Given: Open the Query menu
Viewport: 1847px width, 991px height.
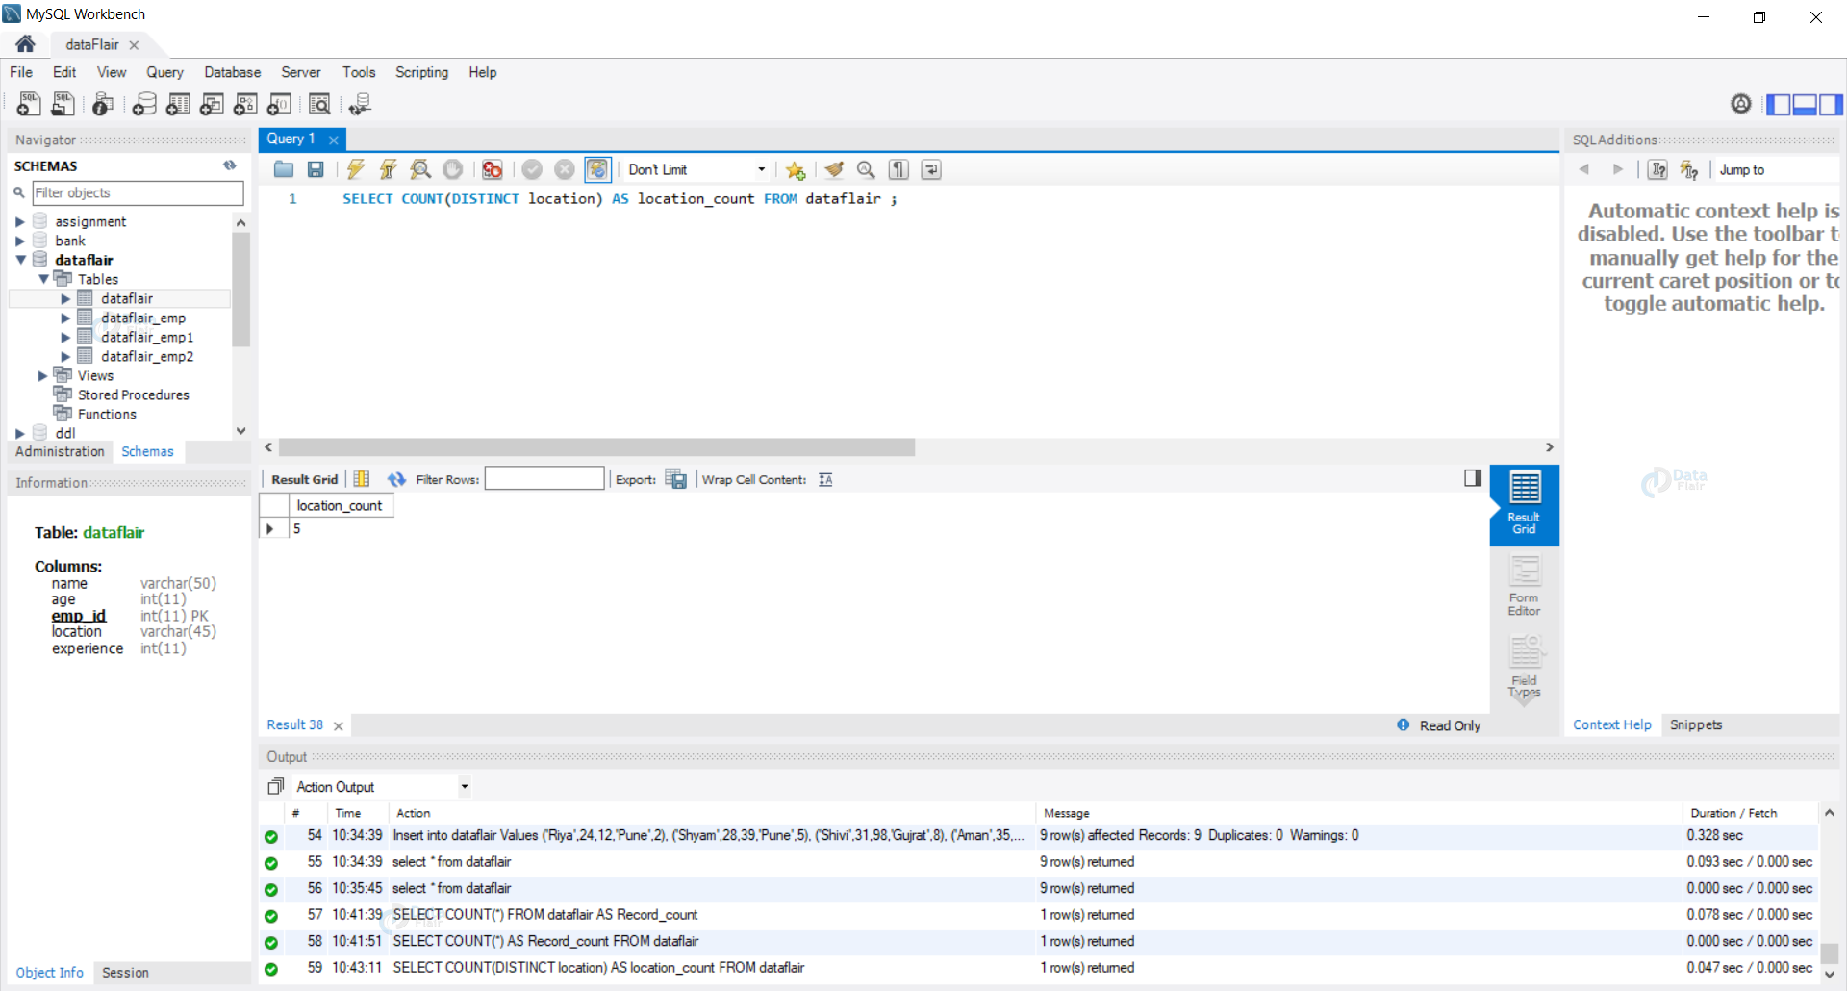Looking at the screenshot, I should coord(164,72).
